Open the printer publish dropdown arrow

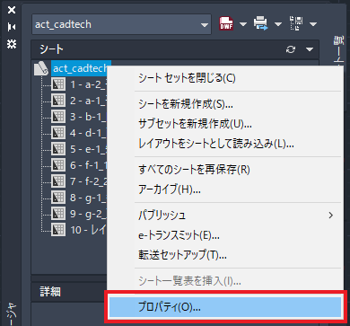coord(278,24)
